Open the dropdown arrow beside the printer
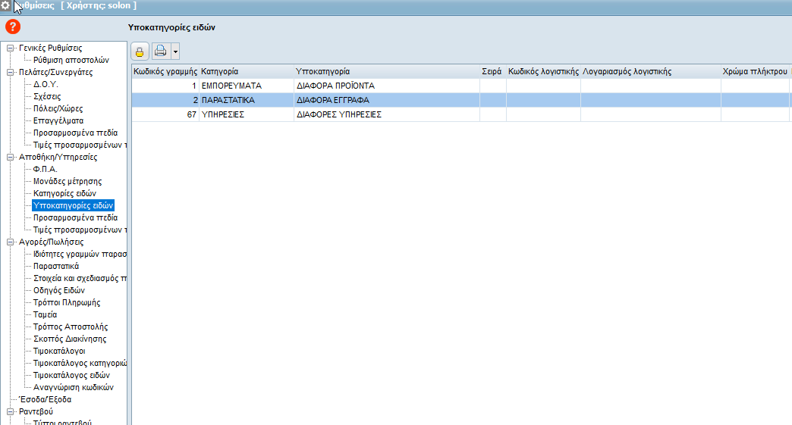This screenshot has width=792, height=425. (175, 52)
